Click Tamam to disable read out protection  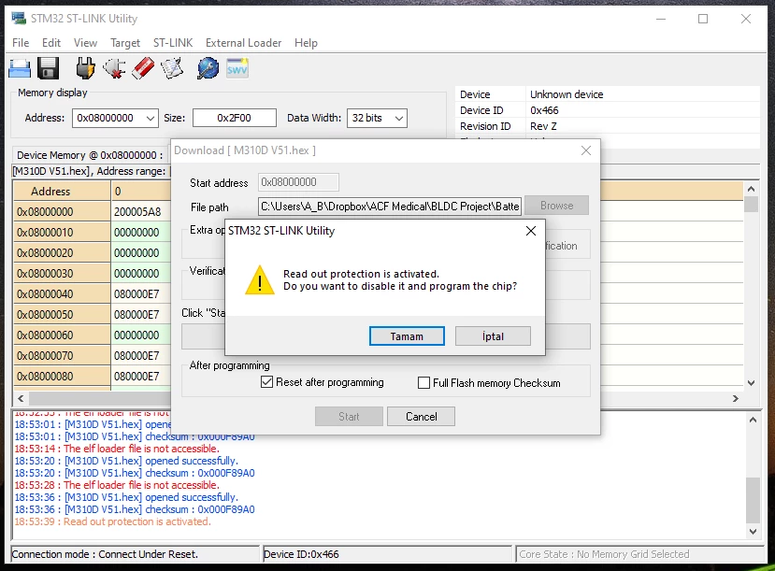[x=407, y=336]
